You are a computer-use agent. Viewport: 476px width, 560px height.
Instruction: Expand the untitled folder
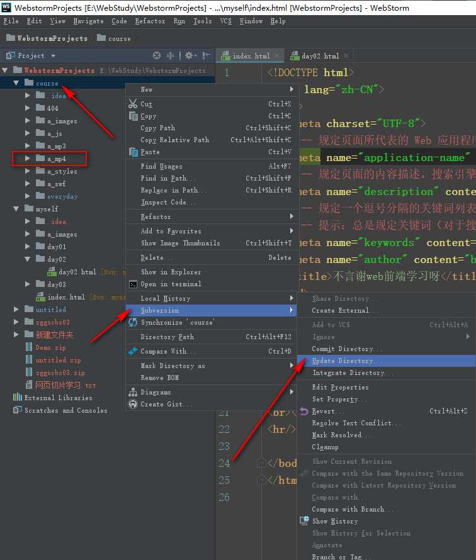pos(16,310)
